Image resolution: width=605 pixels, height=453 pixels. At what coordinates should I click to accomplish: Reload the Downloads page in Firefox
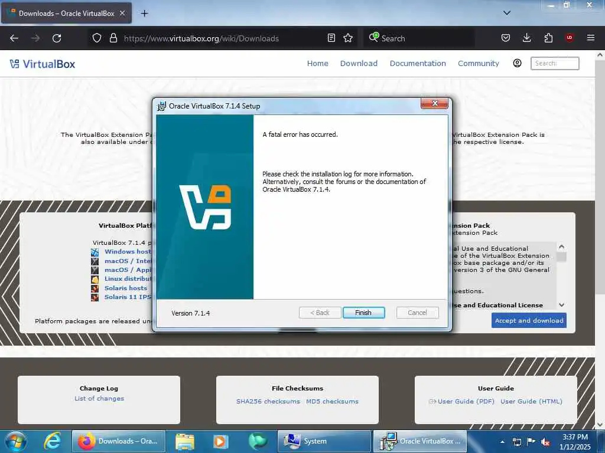[57, 38]
